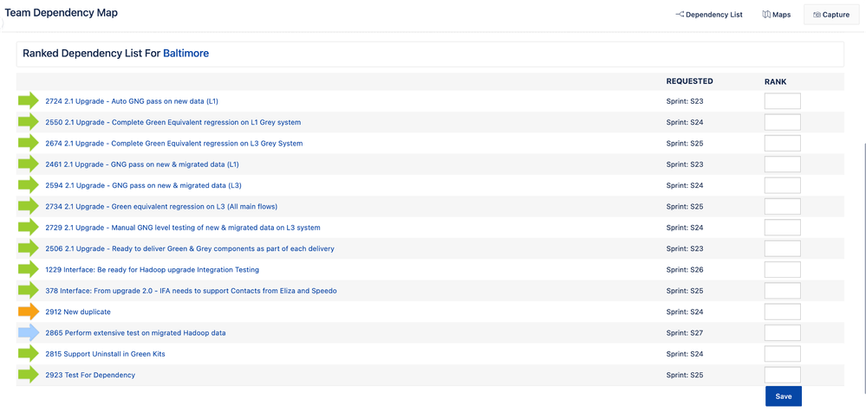Click the RANK column header
866x418 pixels.
pyautogui.click(x=776, y=81)
